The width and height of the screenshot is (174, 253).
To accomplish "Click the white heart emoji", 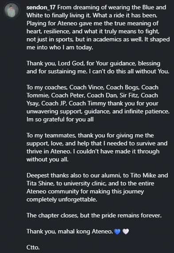I will [x=125, y=232].
